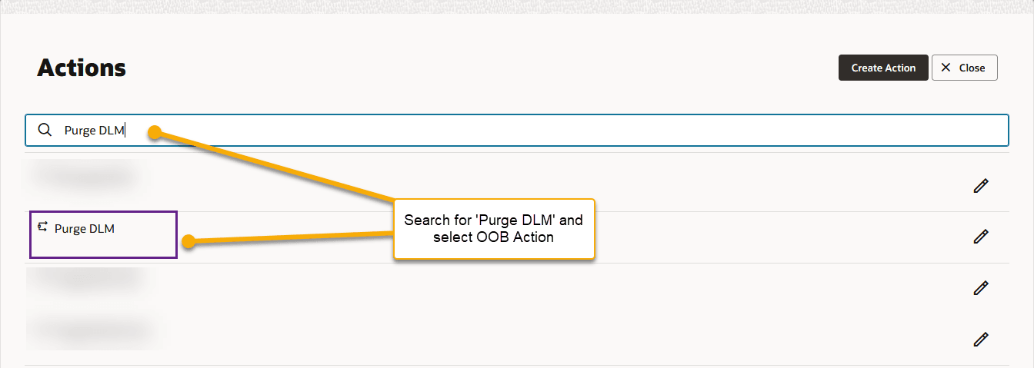Screen dimensions: 1034x368
Task: Click the Close button text label
Action: click(x=972, y=68)
